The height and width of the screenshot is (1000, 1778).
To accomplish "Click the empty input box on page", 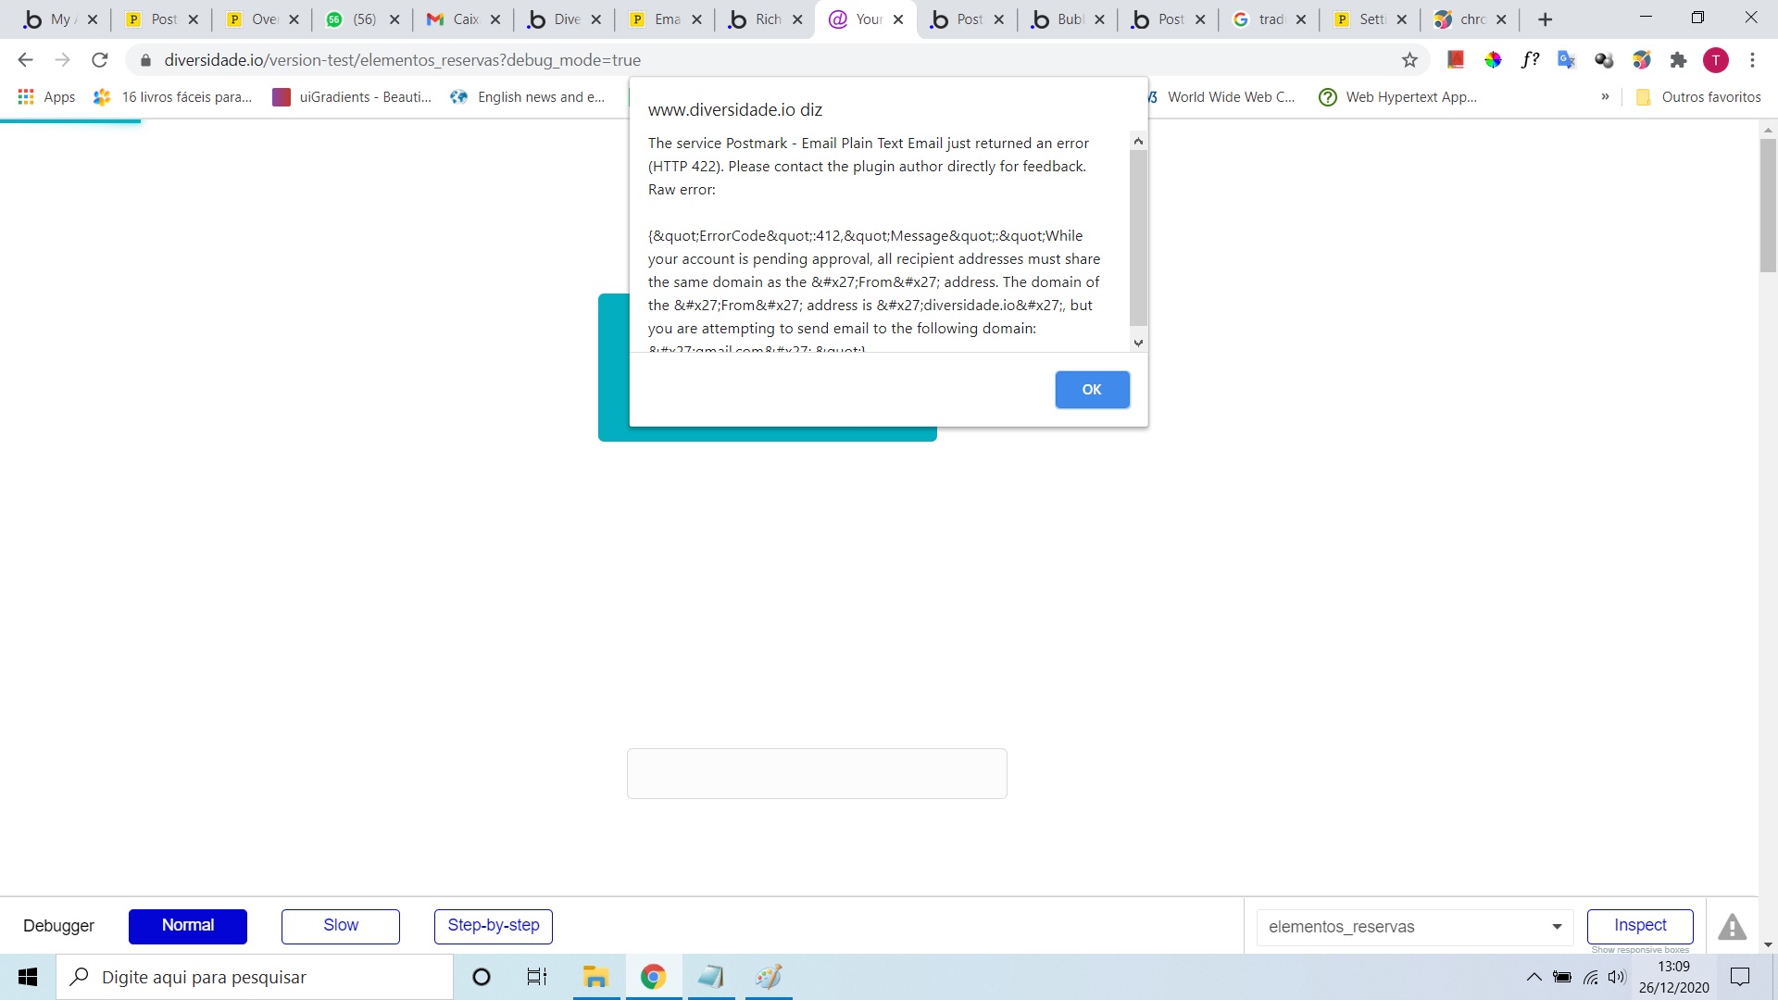I will 817,774.
